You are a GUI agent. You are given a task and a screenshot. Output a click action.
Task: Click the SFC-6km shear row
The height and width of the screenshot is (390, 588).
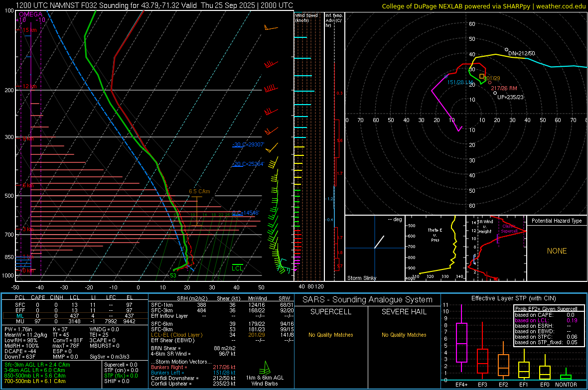222,324
